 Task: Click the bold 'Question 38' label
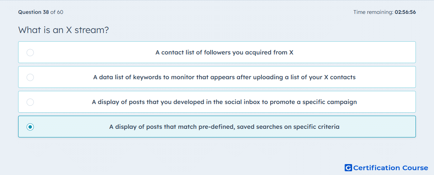click(34, 12)
